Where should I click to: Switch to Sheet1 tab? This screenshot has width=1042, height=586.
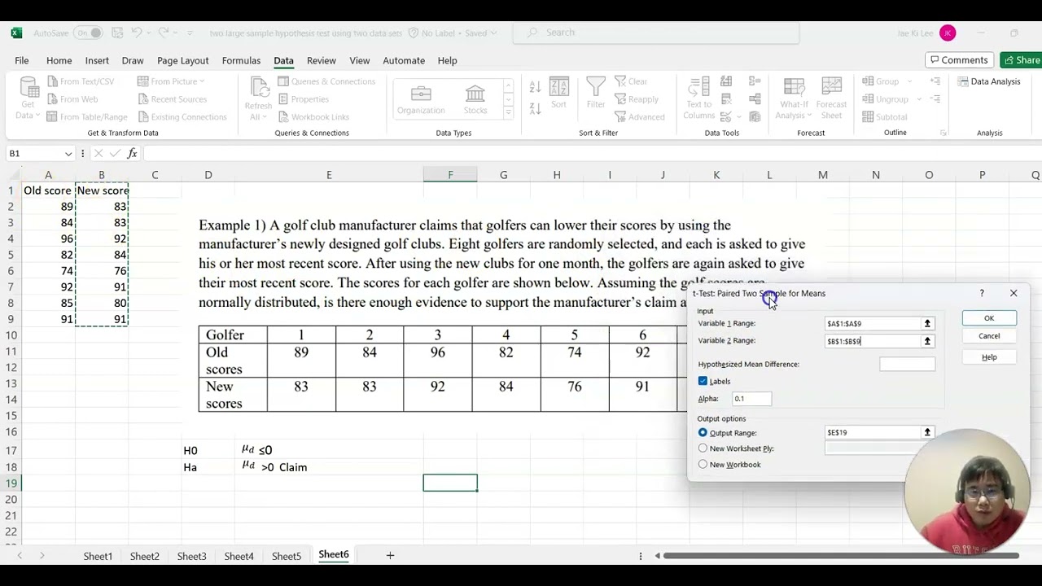click(x=98, y=556)
